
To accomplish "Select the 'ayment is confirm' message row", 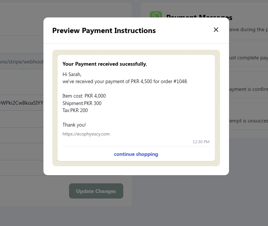I will pyautogui.click(x=249, y=89).
